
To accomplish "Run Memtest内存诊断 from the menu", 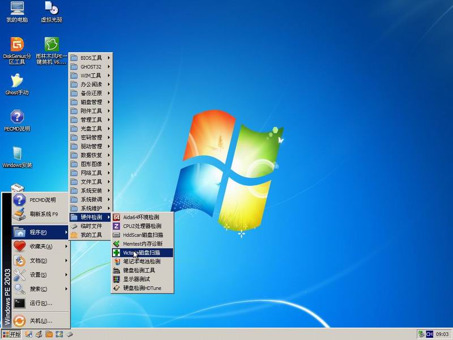I will 142,244.
